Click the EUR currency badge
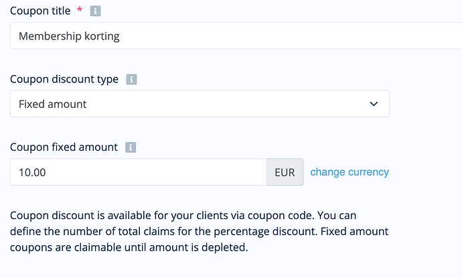 (285, 172)
